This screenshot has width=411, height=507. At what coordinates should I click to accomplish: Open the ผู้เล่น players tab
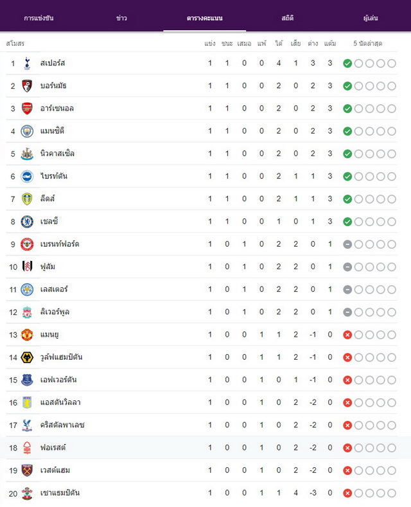pyautogui.click(x=371, y=18)
